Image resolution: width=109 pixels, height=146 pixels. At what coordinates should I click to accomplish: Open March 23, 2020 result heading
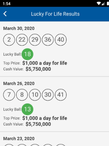19,139
